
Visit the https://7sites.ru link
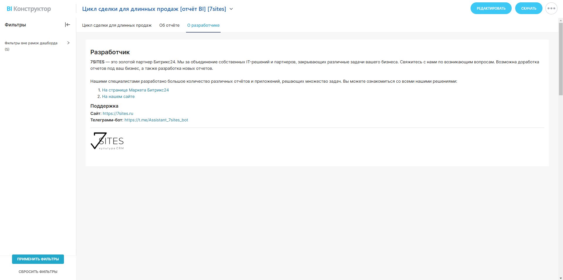click(118, 113)
